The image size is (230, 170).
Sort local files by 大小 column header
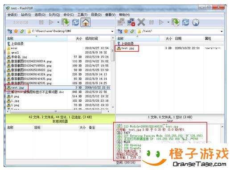(x=79, y=39)
